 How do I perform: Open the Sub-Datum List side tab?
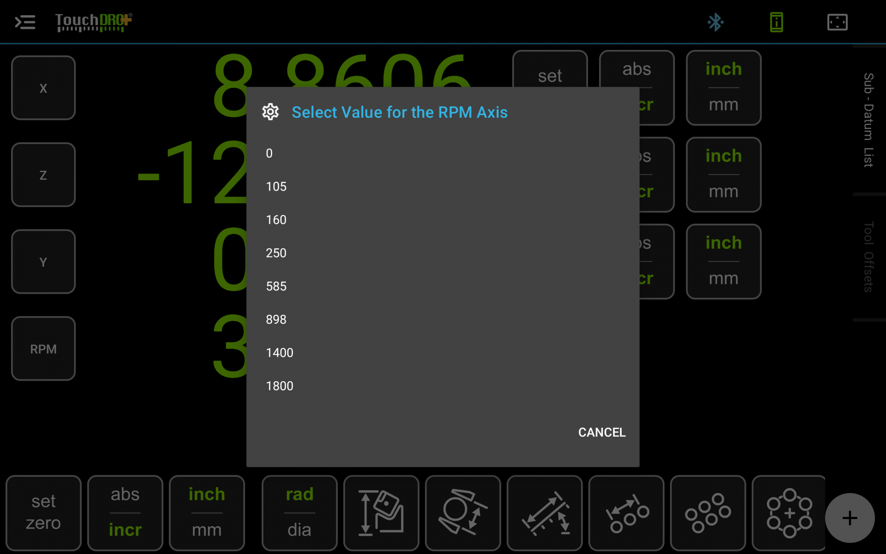point(869,120)
